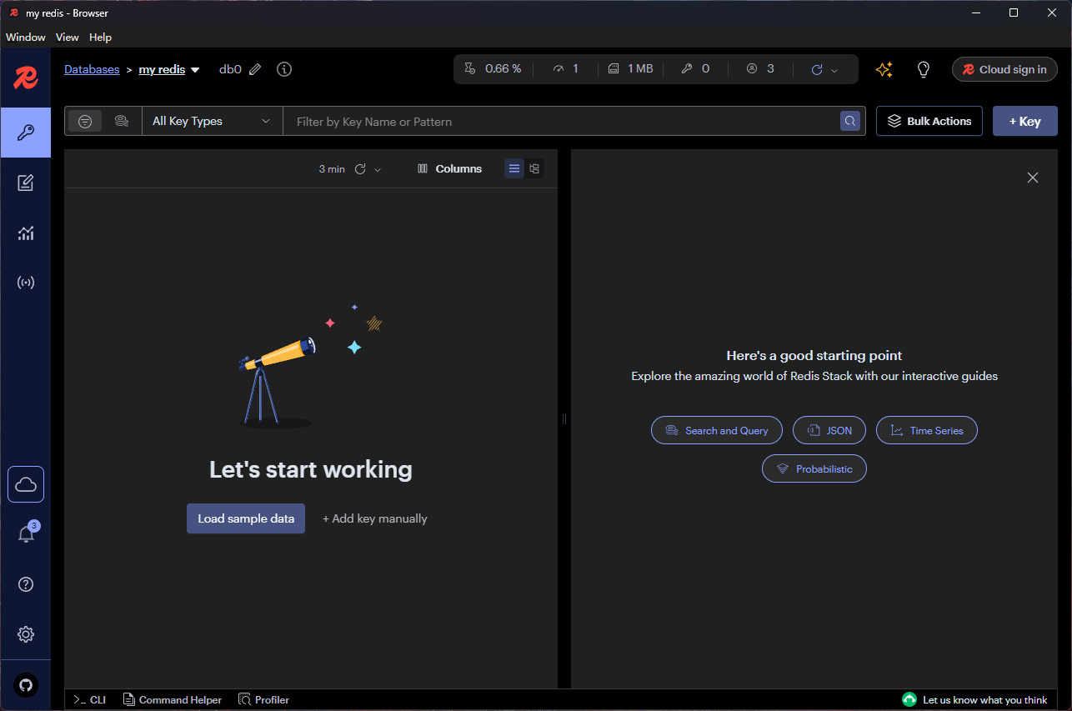Open auto-refresh dropdown in top stats bar
Viewport: 1072px width, 711px height.
tap(834, 70)
